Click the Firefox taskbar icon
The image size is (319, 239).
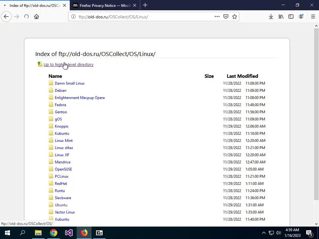point(84,233)
